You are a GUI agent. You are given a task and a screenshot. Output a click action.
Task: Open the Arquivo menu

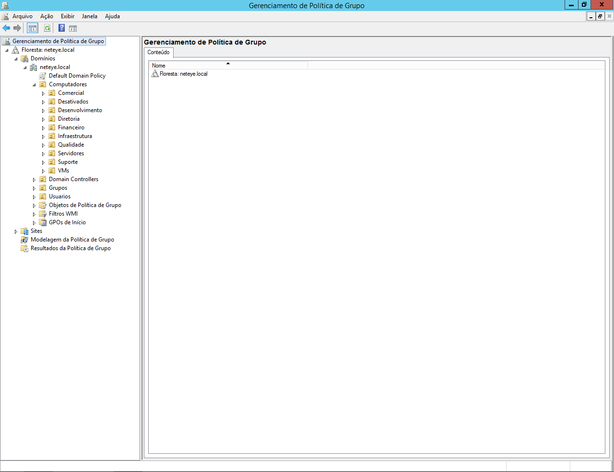click(x=22, y=16)
